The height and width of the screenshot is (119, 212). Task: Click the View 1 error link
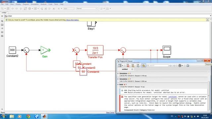click(110, 112)
